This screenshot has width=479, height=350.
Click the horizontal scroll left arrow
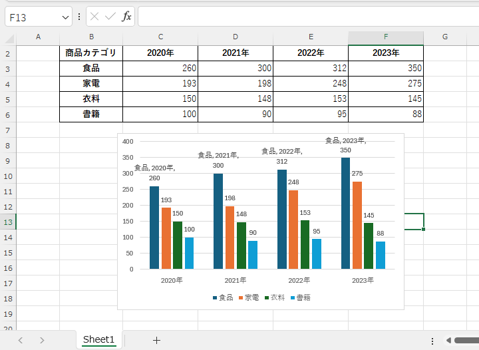click(448, 340)
